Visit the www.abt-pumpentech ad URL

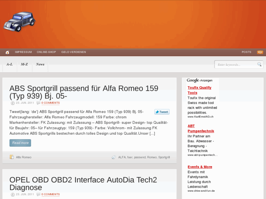point(203,155)
